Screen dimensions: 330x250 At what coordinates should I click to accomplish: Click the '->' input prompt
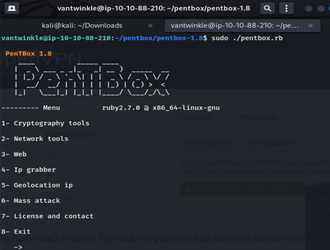tap(18, 247)
